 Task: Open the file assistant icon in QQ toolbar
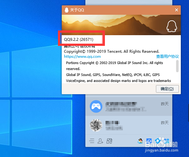(109, 141)
